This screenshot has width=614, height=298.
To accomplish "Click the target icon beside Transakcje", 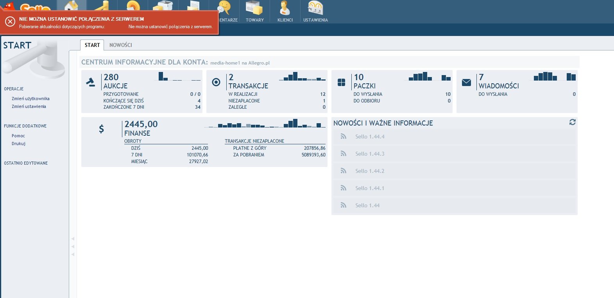I will (x=216, y=82).
